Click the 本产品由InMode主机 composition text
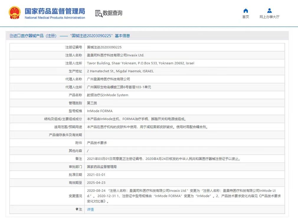298x221 pixels. (137, 119)
